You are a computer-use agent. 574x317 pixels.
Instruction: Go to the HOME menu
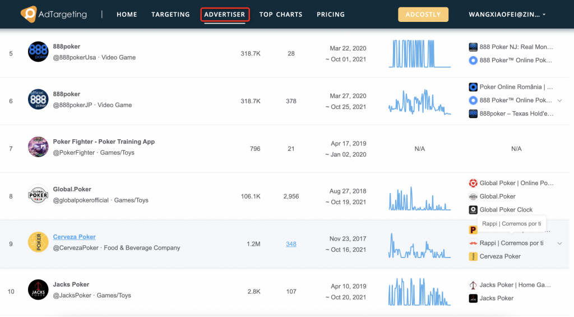pos(127,14)
